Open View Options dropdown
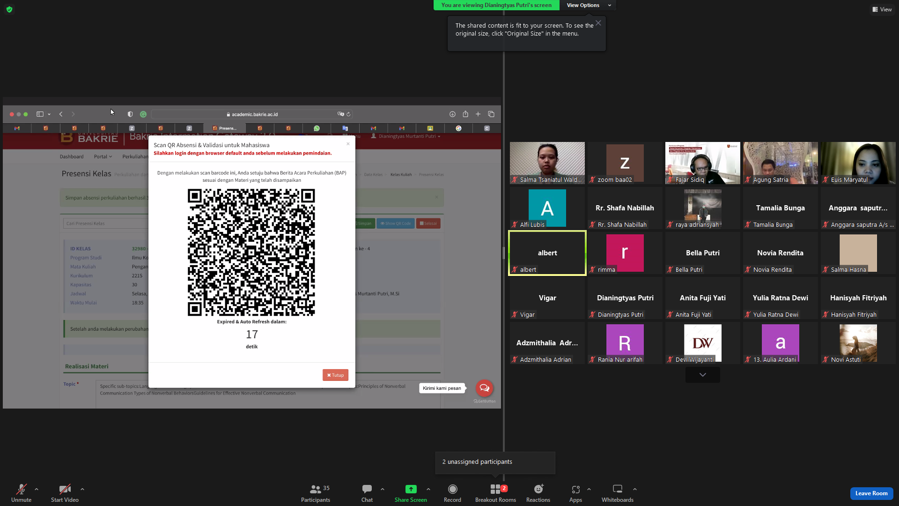The image size is (899, 506). coord(589,5)
